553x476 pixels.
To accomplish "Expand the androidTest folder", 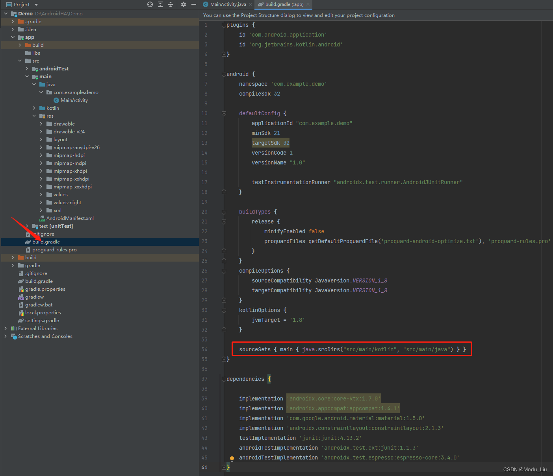I will (27, 69).
